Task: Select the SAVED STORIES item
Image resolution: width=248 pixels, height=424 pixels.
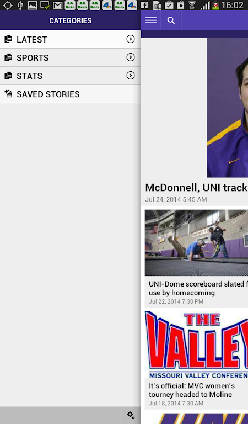Action: pyautogui.click(x=70, y=94)
